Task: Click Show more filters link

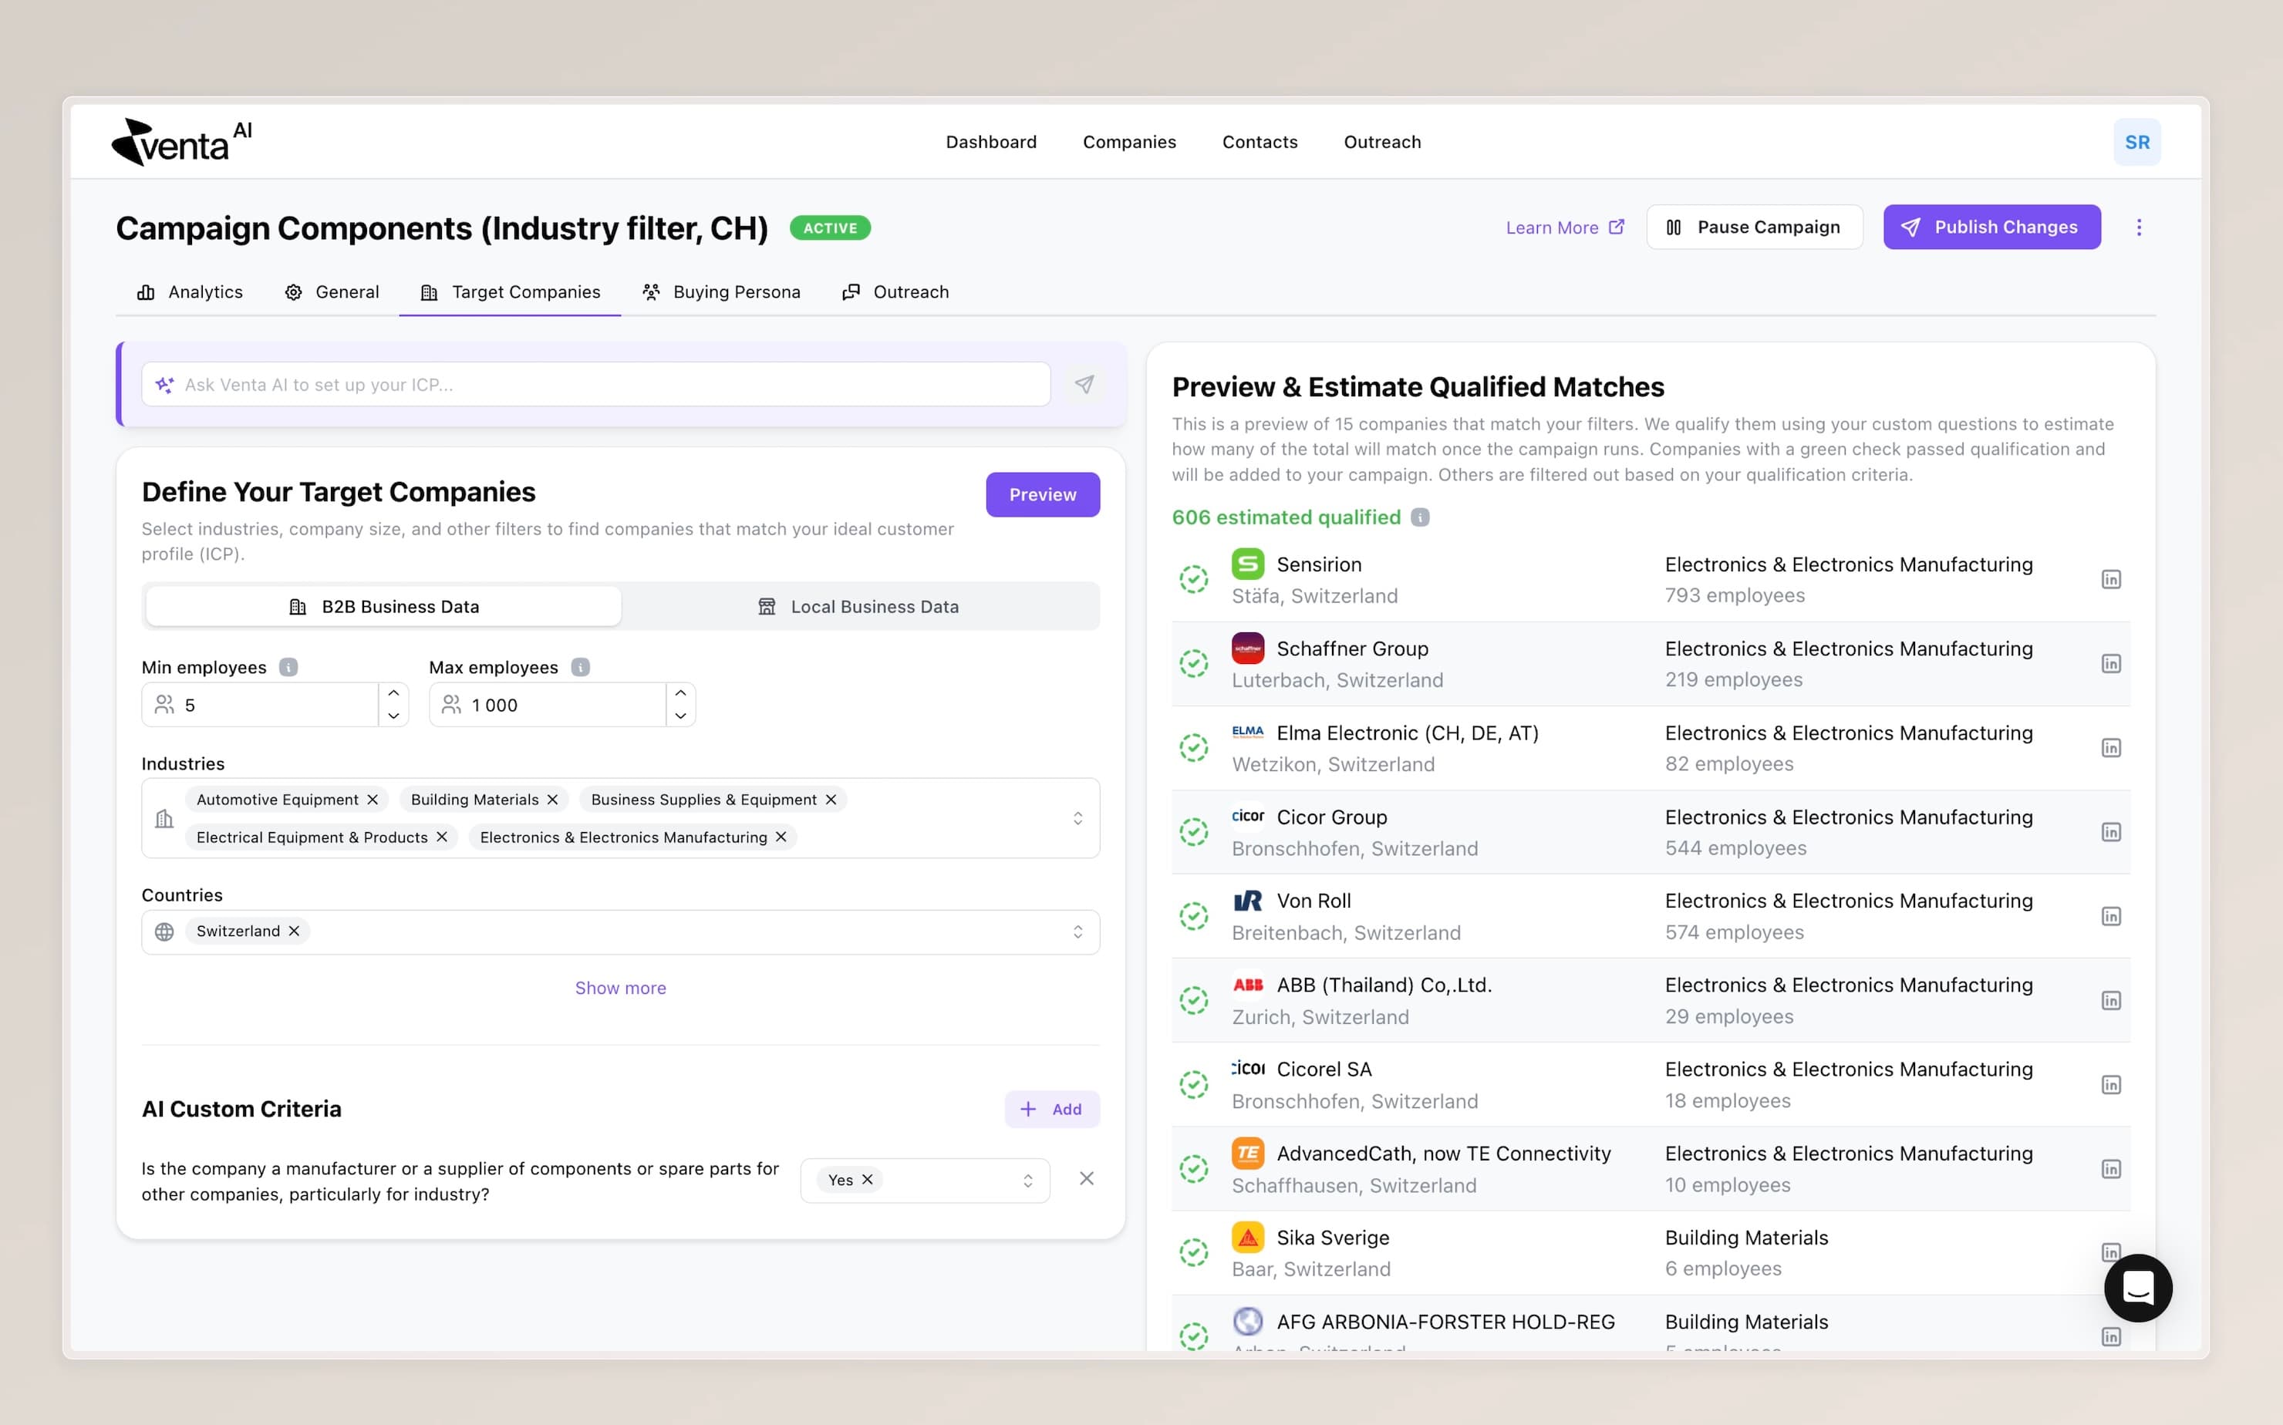Action: (620, 988)
